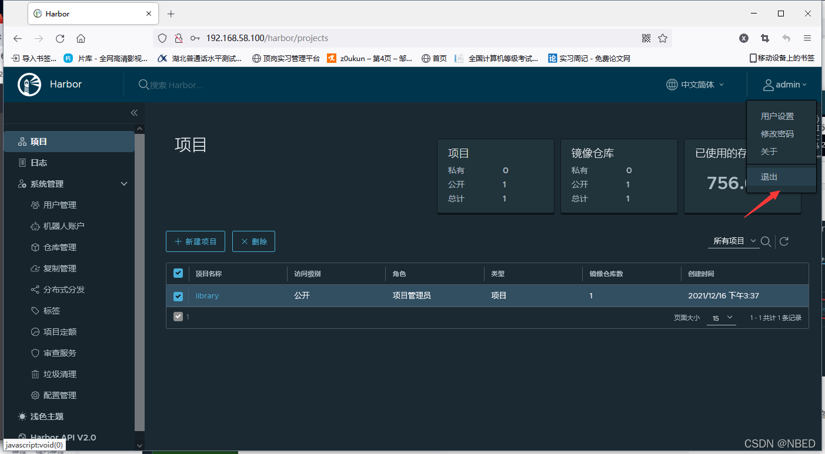Screen dimensions: 825x454
Task: Click the shield tracking protection icon
Action: [x=162, y=38]
